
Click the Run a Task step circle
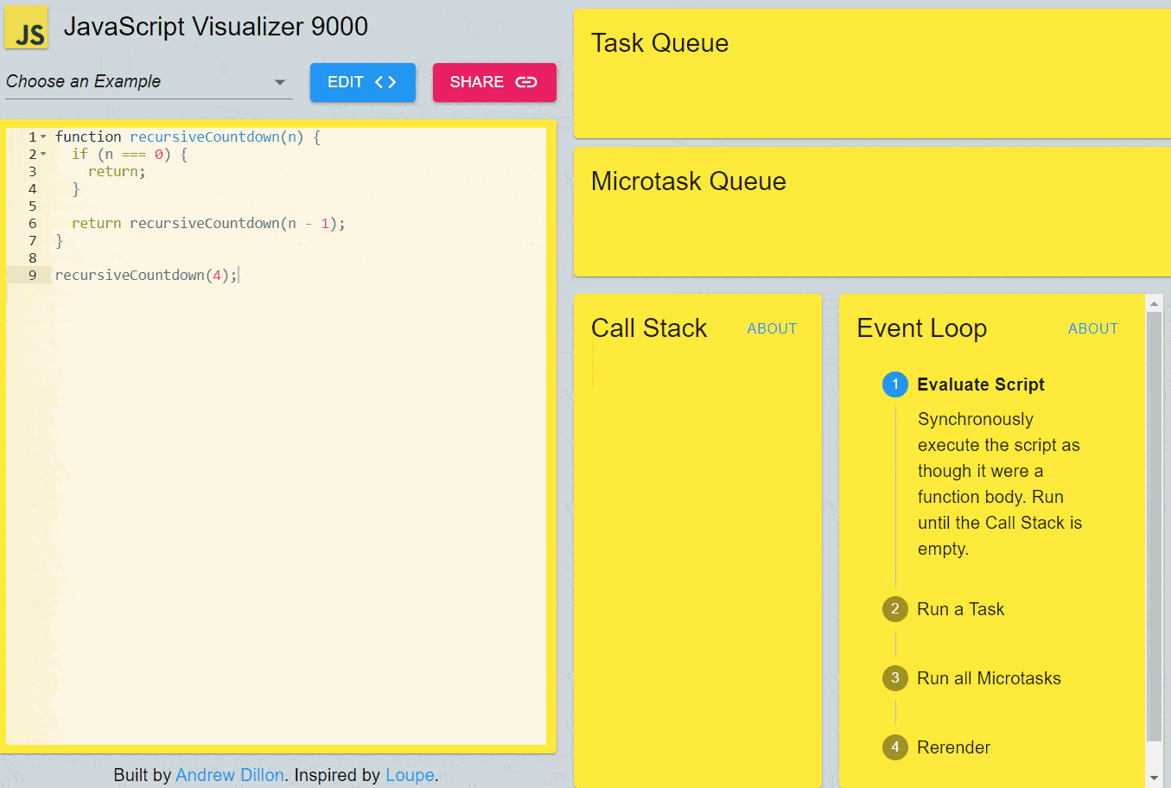(x=895, y=609)
